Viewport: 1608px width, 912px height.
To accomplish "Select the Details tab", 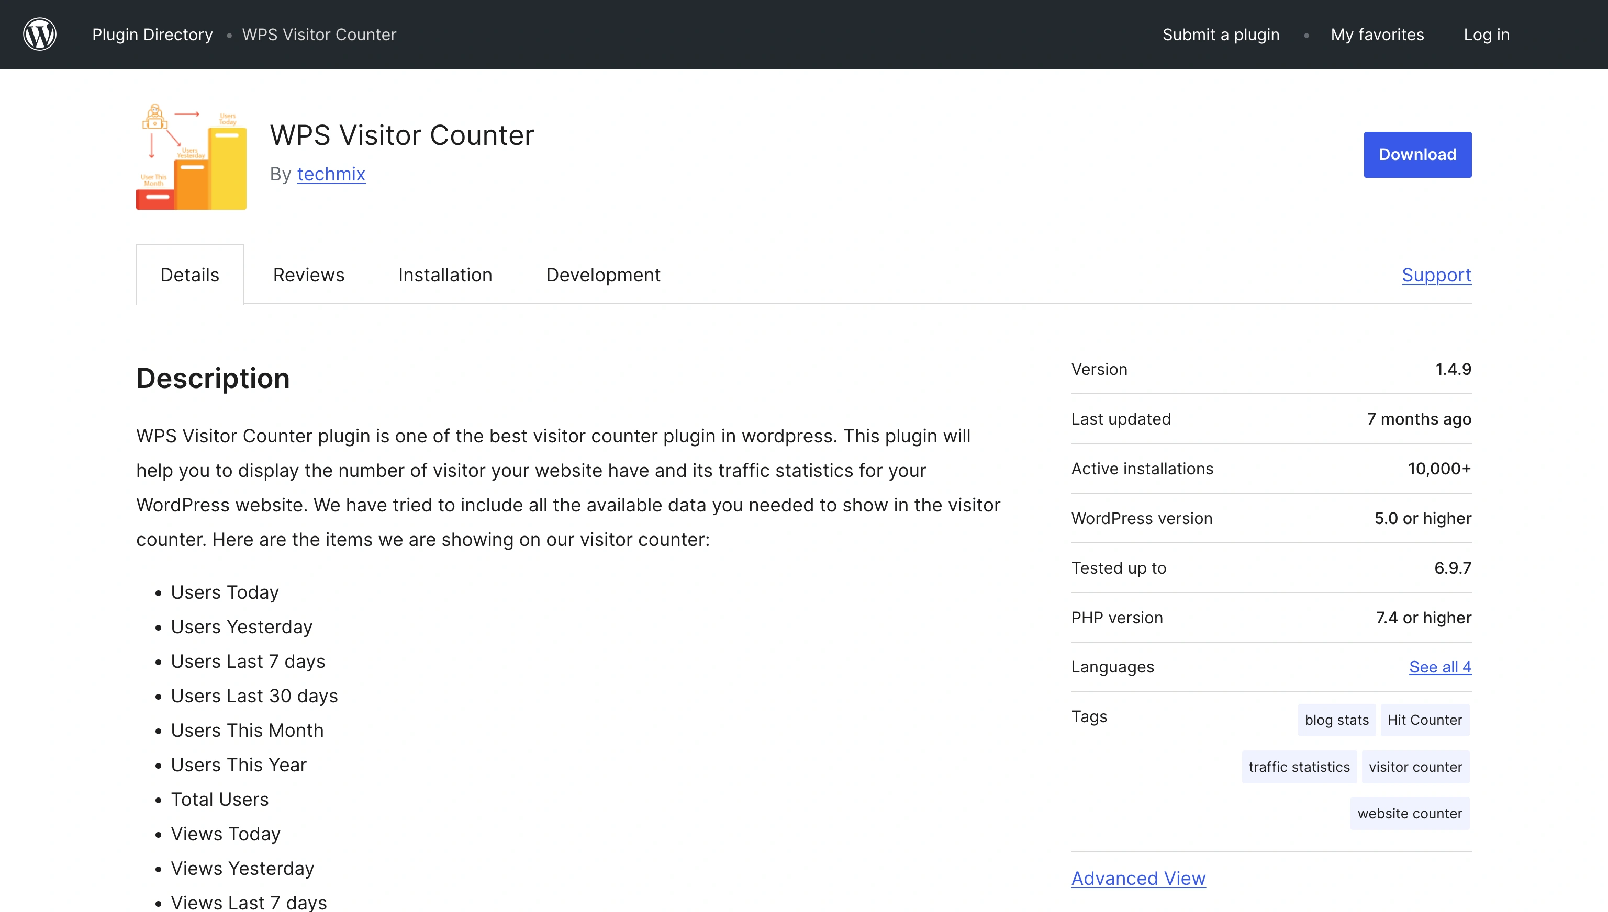I will (x=190, y=275).
